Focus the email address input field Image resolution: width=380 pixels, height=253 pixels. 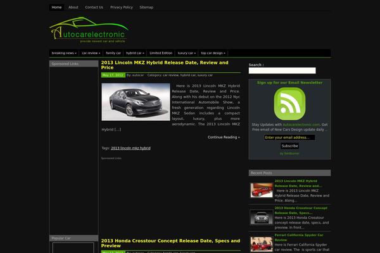[x=289, y=137]
